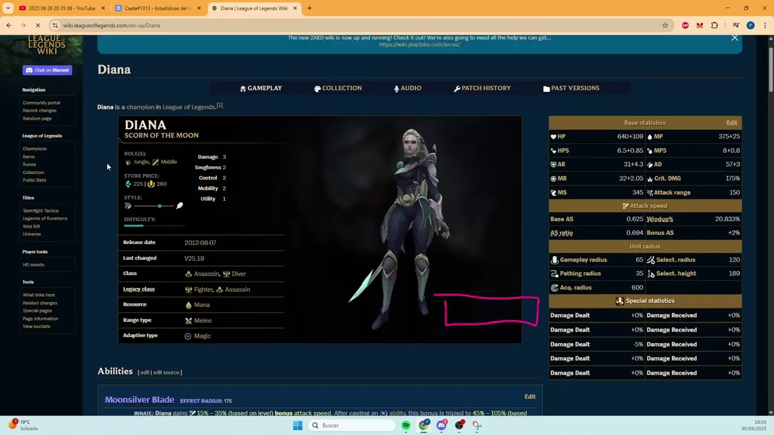Open Wild Rift sidebar link
The width and height of the screenshot is (774, 435).
[31, 227]
